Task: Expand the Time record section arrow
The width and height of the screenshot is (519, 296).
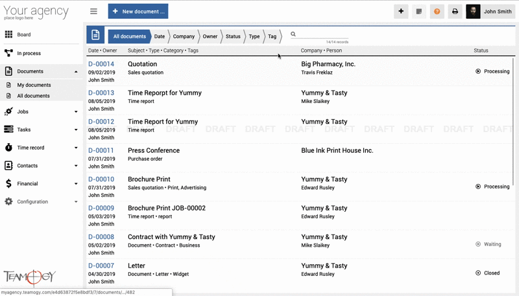Action: (x=76, y=148)
